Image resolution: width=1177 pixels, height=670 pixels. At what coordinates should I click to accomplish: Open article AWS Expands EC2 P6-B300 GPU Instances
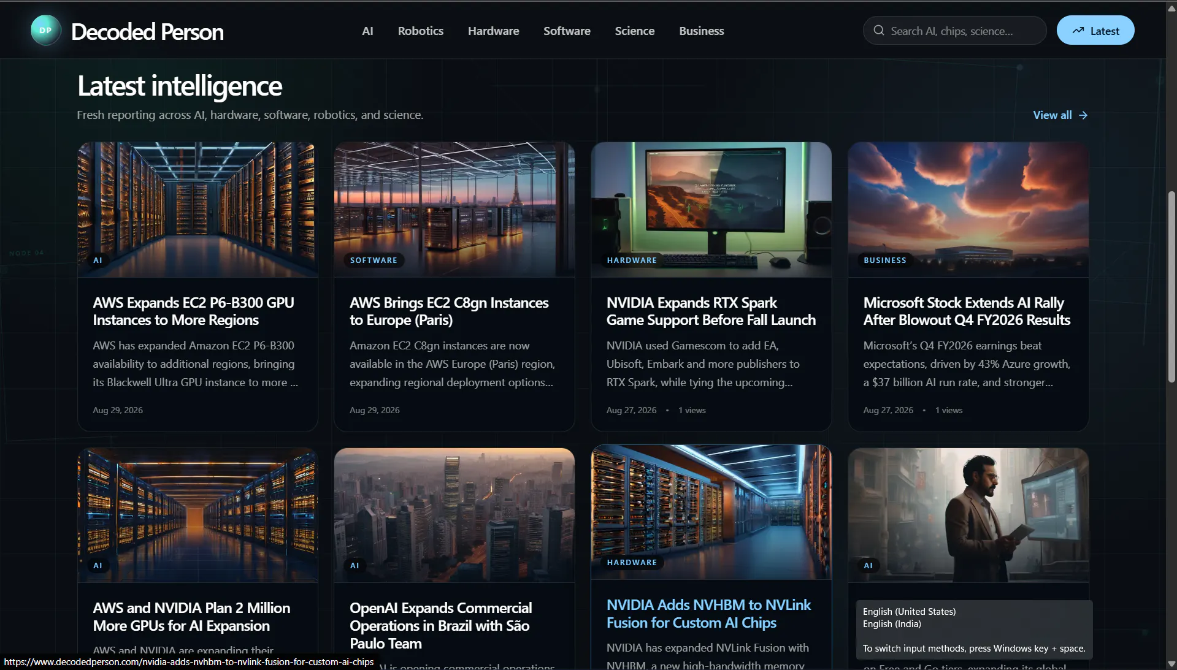pos(193,311)
